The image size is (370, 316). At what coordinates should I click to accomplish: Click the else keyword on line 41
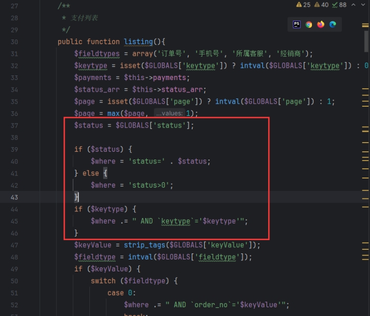91,173
